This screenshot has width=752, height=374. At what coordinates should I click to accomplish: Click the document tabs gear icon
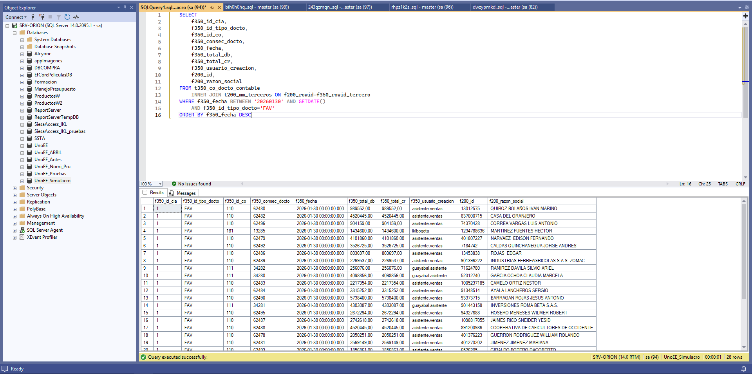click(747, 7)
